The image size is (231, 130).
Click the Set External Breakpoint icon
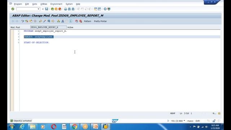point(80,21)
